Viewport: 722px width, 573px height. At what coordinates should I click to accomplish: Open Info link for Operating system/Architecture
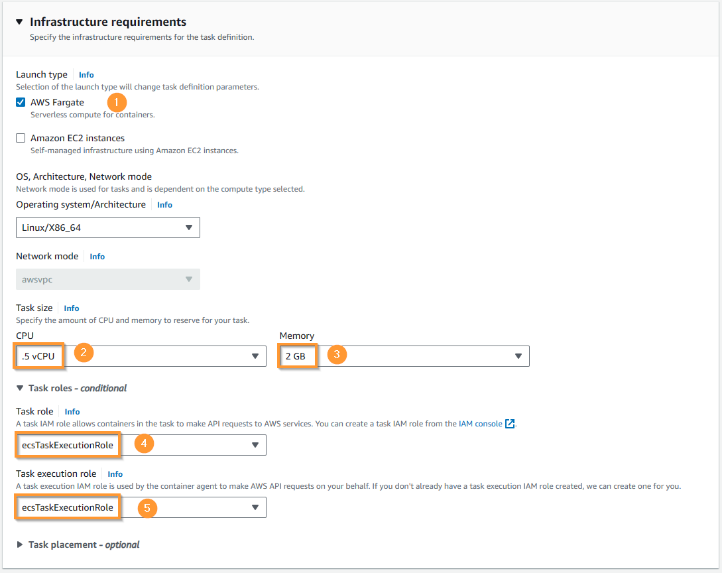164,205
